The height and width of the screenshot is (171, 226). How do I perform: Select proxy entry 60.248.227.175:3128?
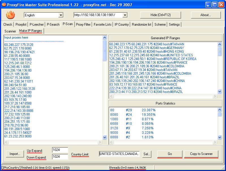(19, 45)
